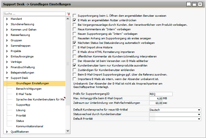Open Lösung settings in the tree
The image size is (206, 138).
point(21,110)
